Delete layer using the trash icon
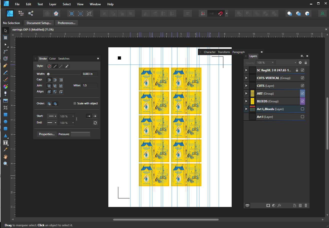 click(x=306, y=205)
